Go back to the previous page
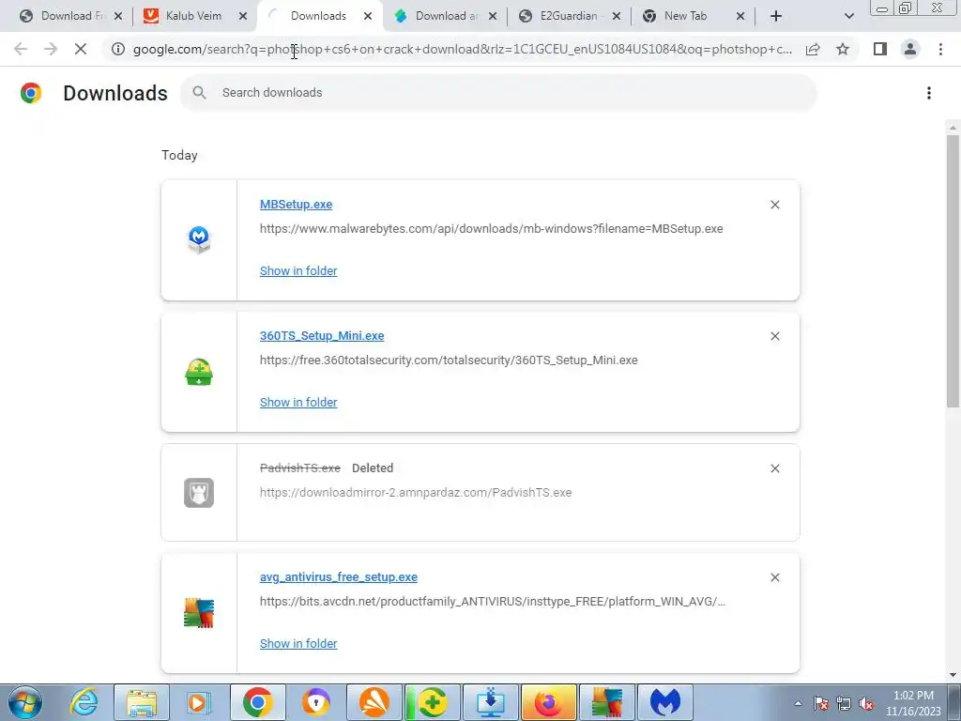The image size is (961, 721). click(21, 49)
